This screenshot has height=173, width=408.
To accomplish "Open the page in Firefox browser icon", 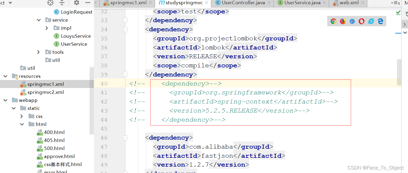I will pos(343,21).
